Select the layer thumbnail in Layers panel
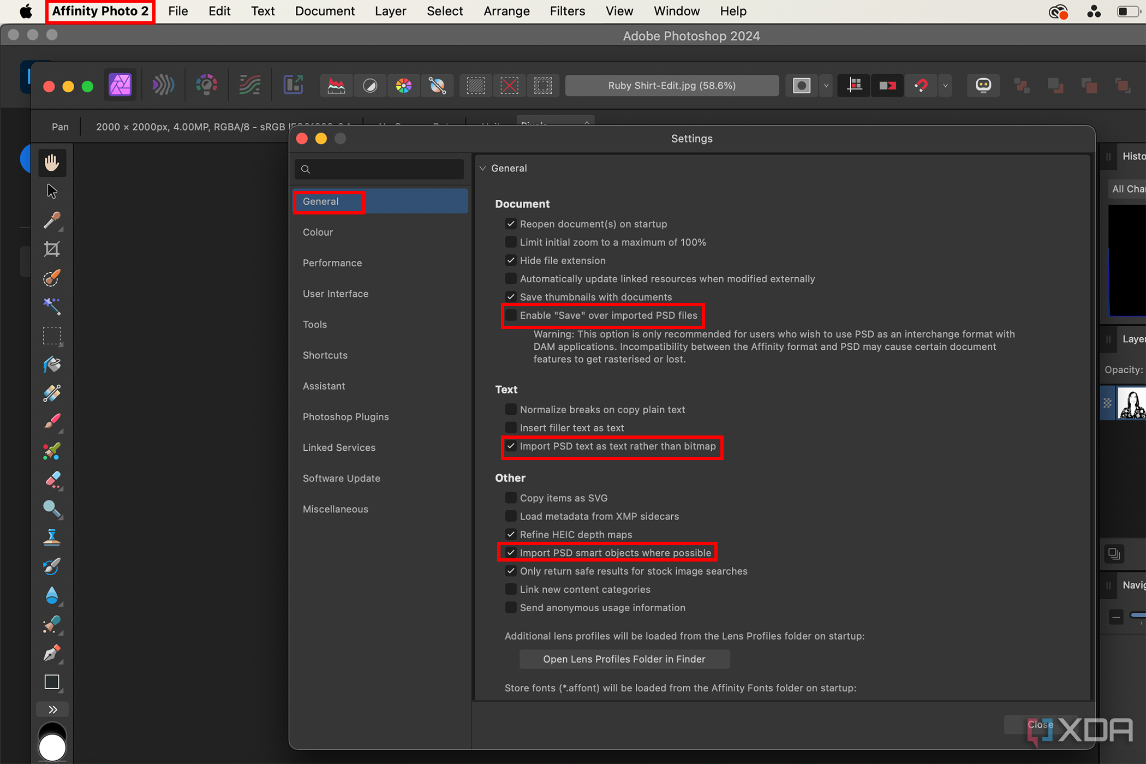 [x=1132, y=403]
